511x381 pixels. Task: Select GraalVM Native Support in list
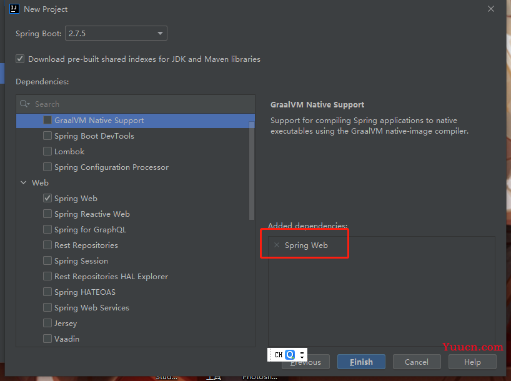click(99, 120)
